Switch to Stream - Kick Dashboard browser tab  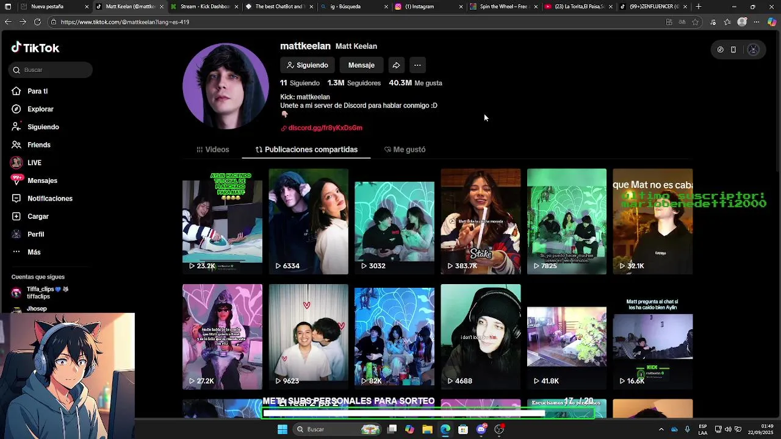[204, 7]
